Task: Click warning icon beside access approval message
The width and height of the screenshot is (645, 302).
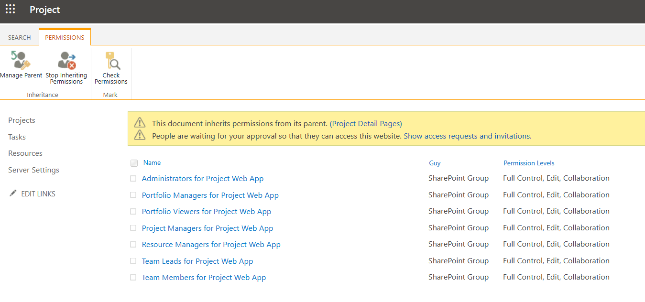Action: coord(140,135)
